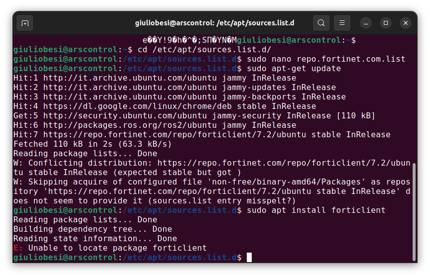Maximize the terminal window
This screenshot has width=430, height=277.
[x=386, y=23]
